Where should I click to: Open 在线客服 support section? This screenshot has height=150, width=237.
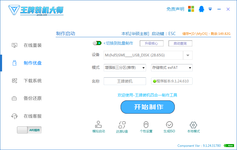point(33,116)
